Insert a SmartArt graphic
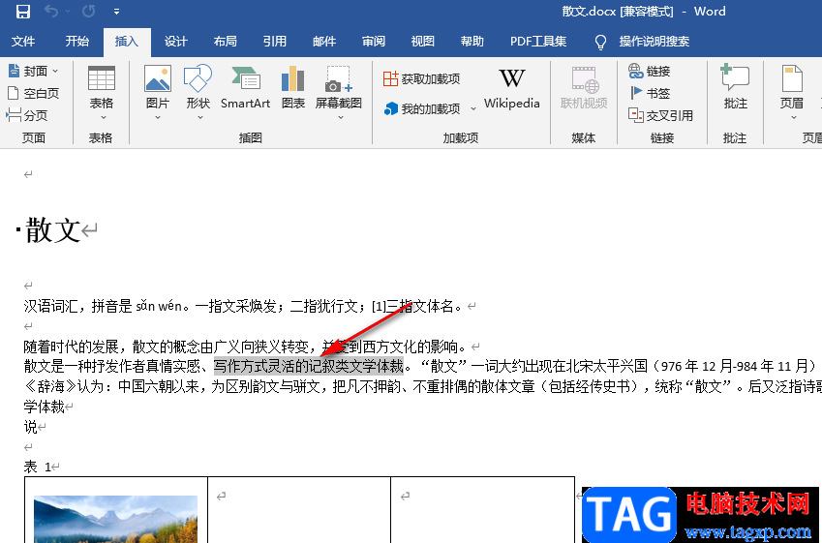Image resolution: width=822 pixels, height=543 pixels. 245,87
